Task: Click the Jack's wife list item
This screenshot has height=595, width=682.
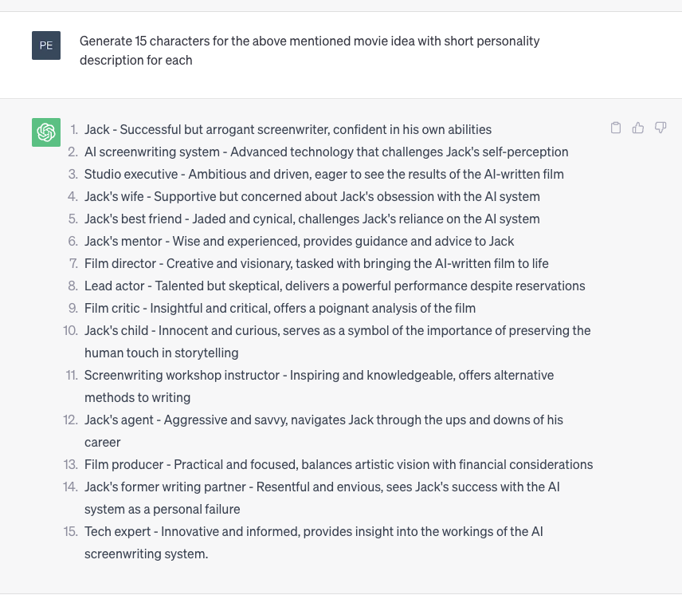Action: coord(312,196)
